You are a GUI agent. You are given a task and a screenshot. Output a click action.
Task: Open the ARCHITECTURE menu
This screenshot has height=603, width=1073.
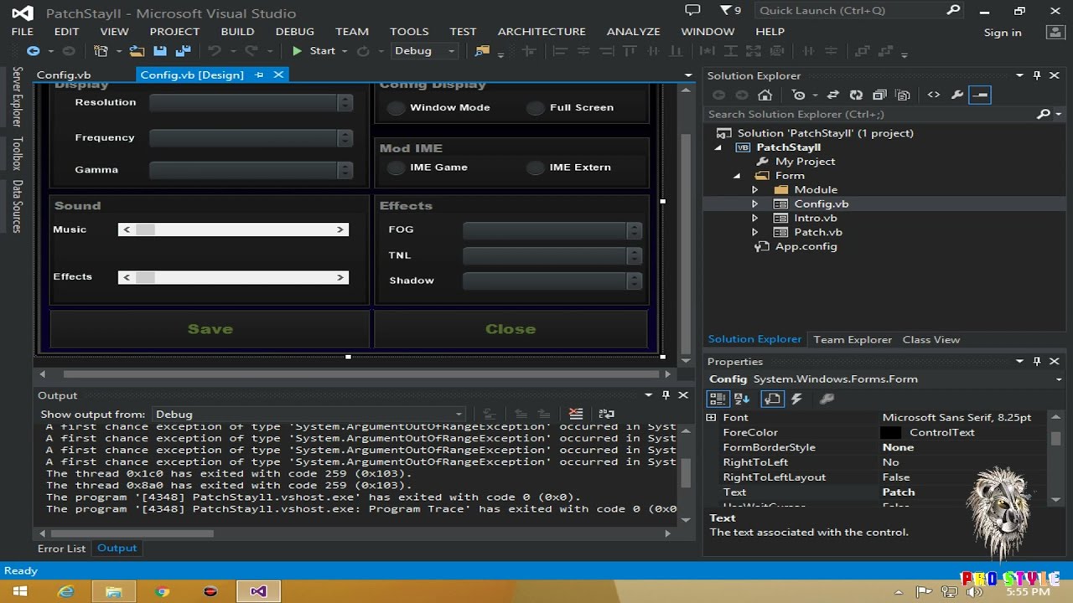(542, 31)
